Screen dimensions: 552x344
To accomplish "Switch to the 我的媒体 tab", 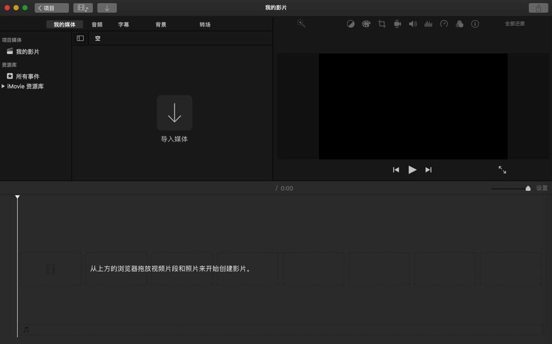I will coord(65,24).
